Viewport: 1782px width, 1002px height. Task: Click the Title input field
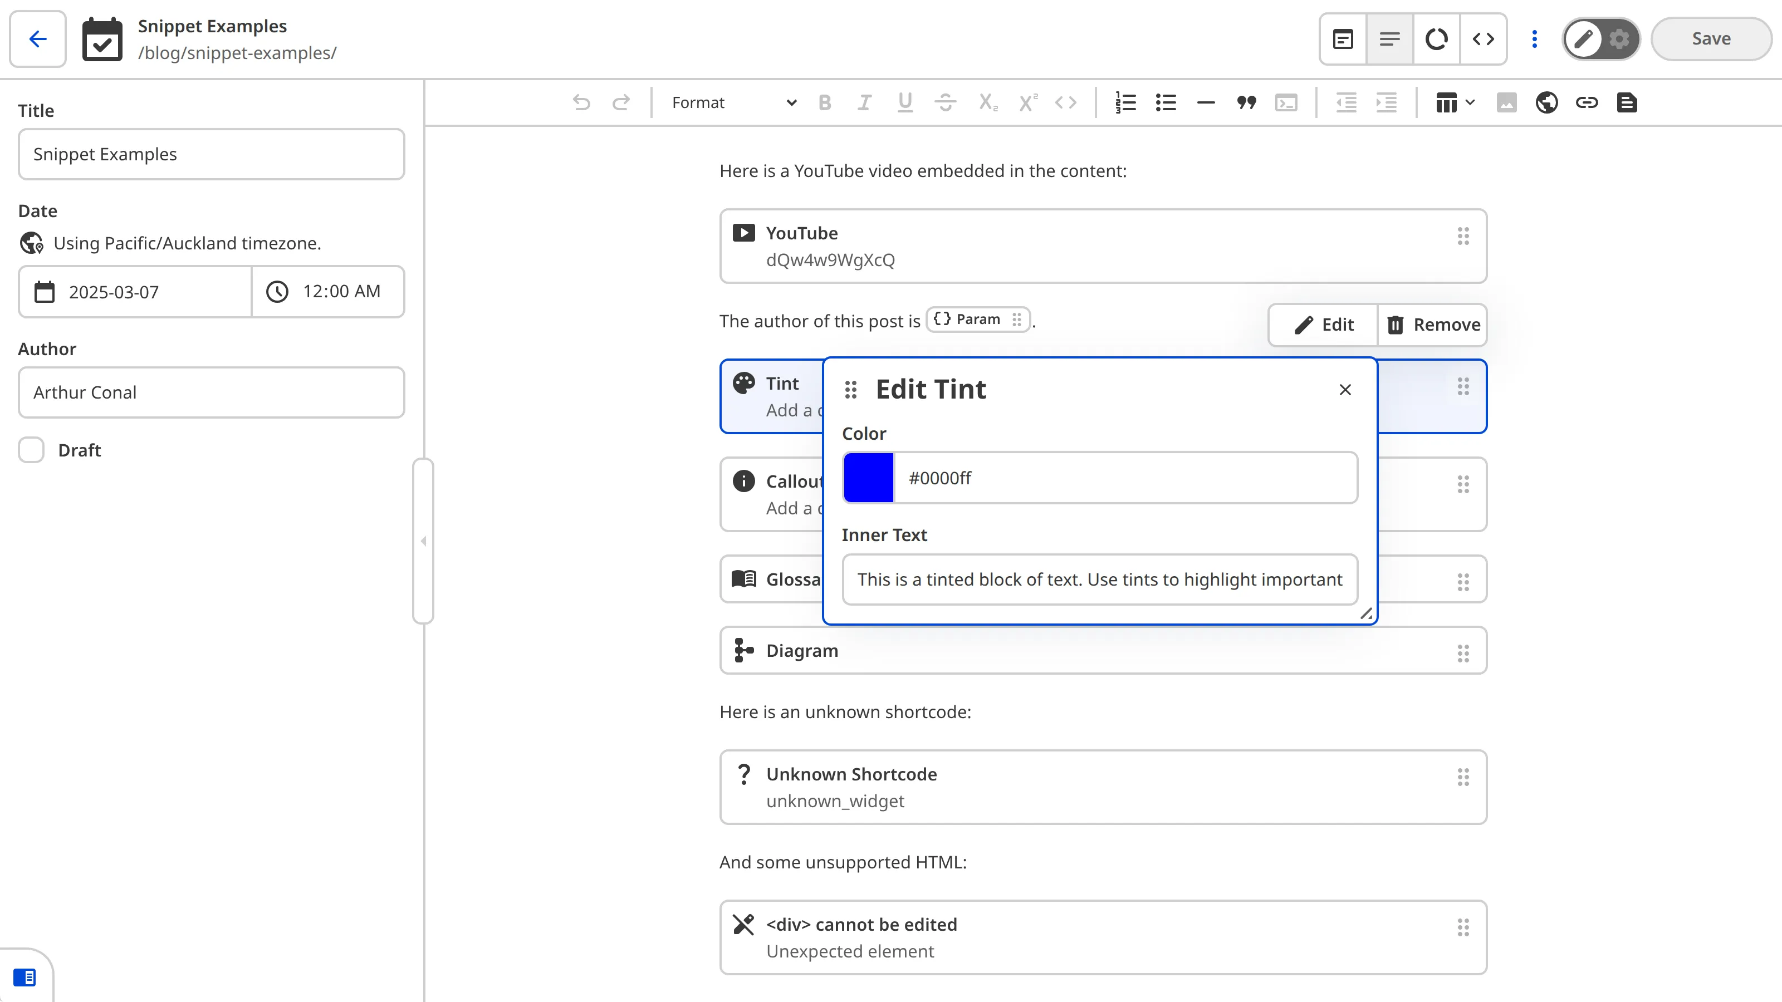[211, 154]
